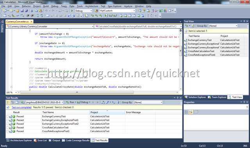
Task: Click the Find in Files icon beside WpfCustom
Action: pyautogui.click(x=96, y=11)
